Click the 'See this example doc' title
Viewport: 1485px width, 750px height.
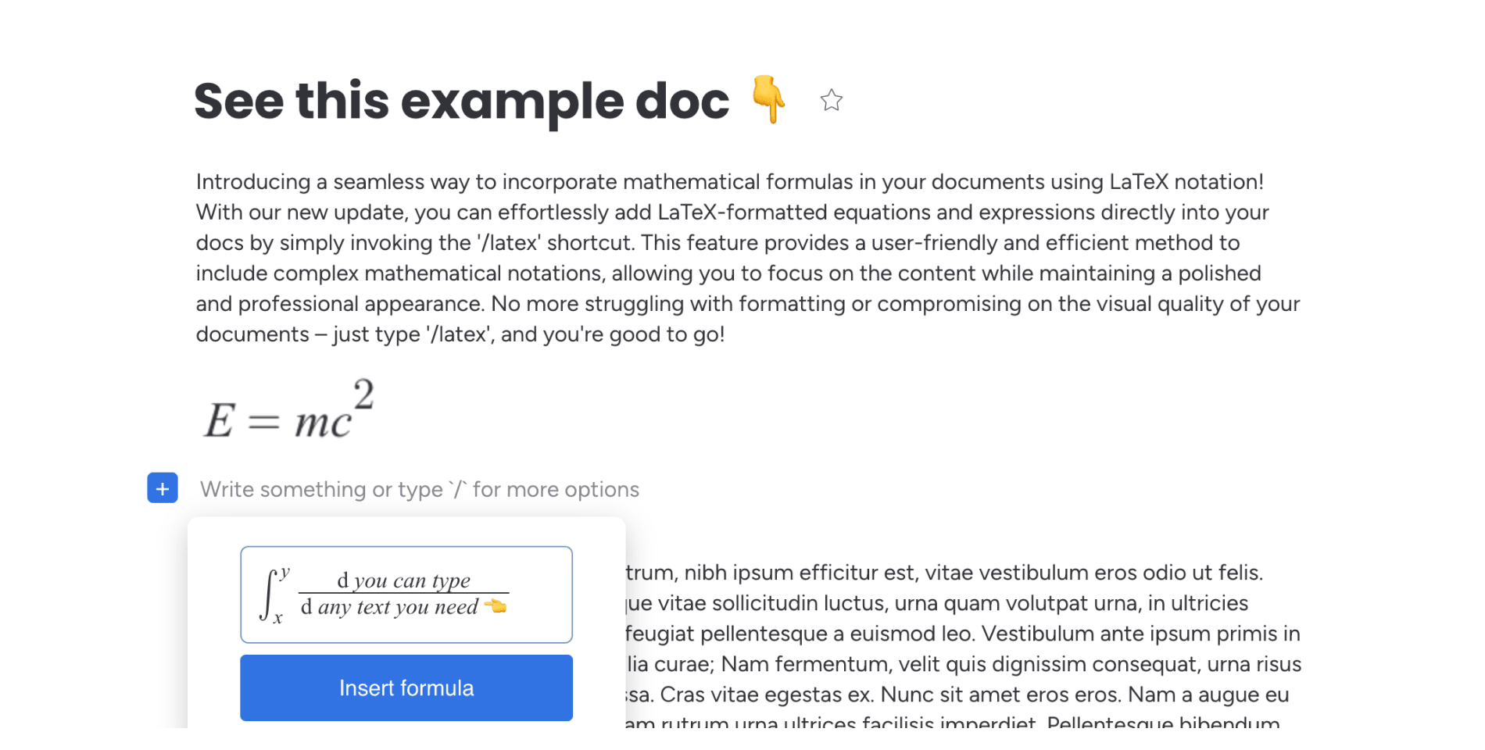[x=461, y=101]
